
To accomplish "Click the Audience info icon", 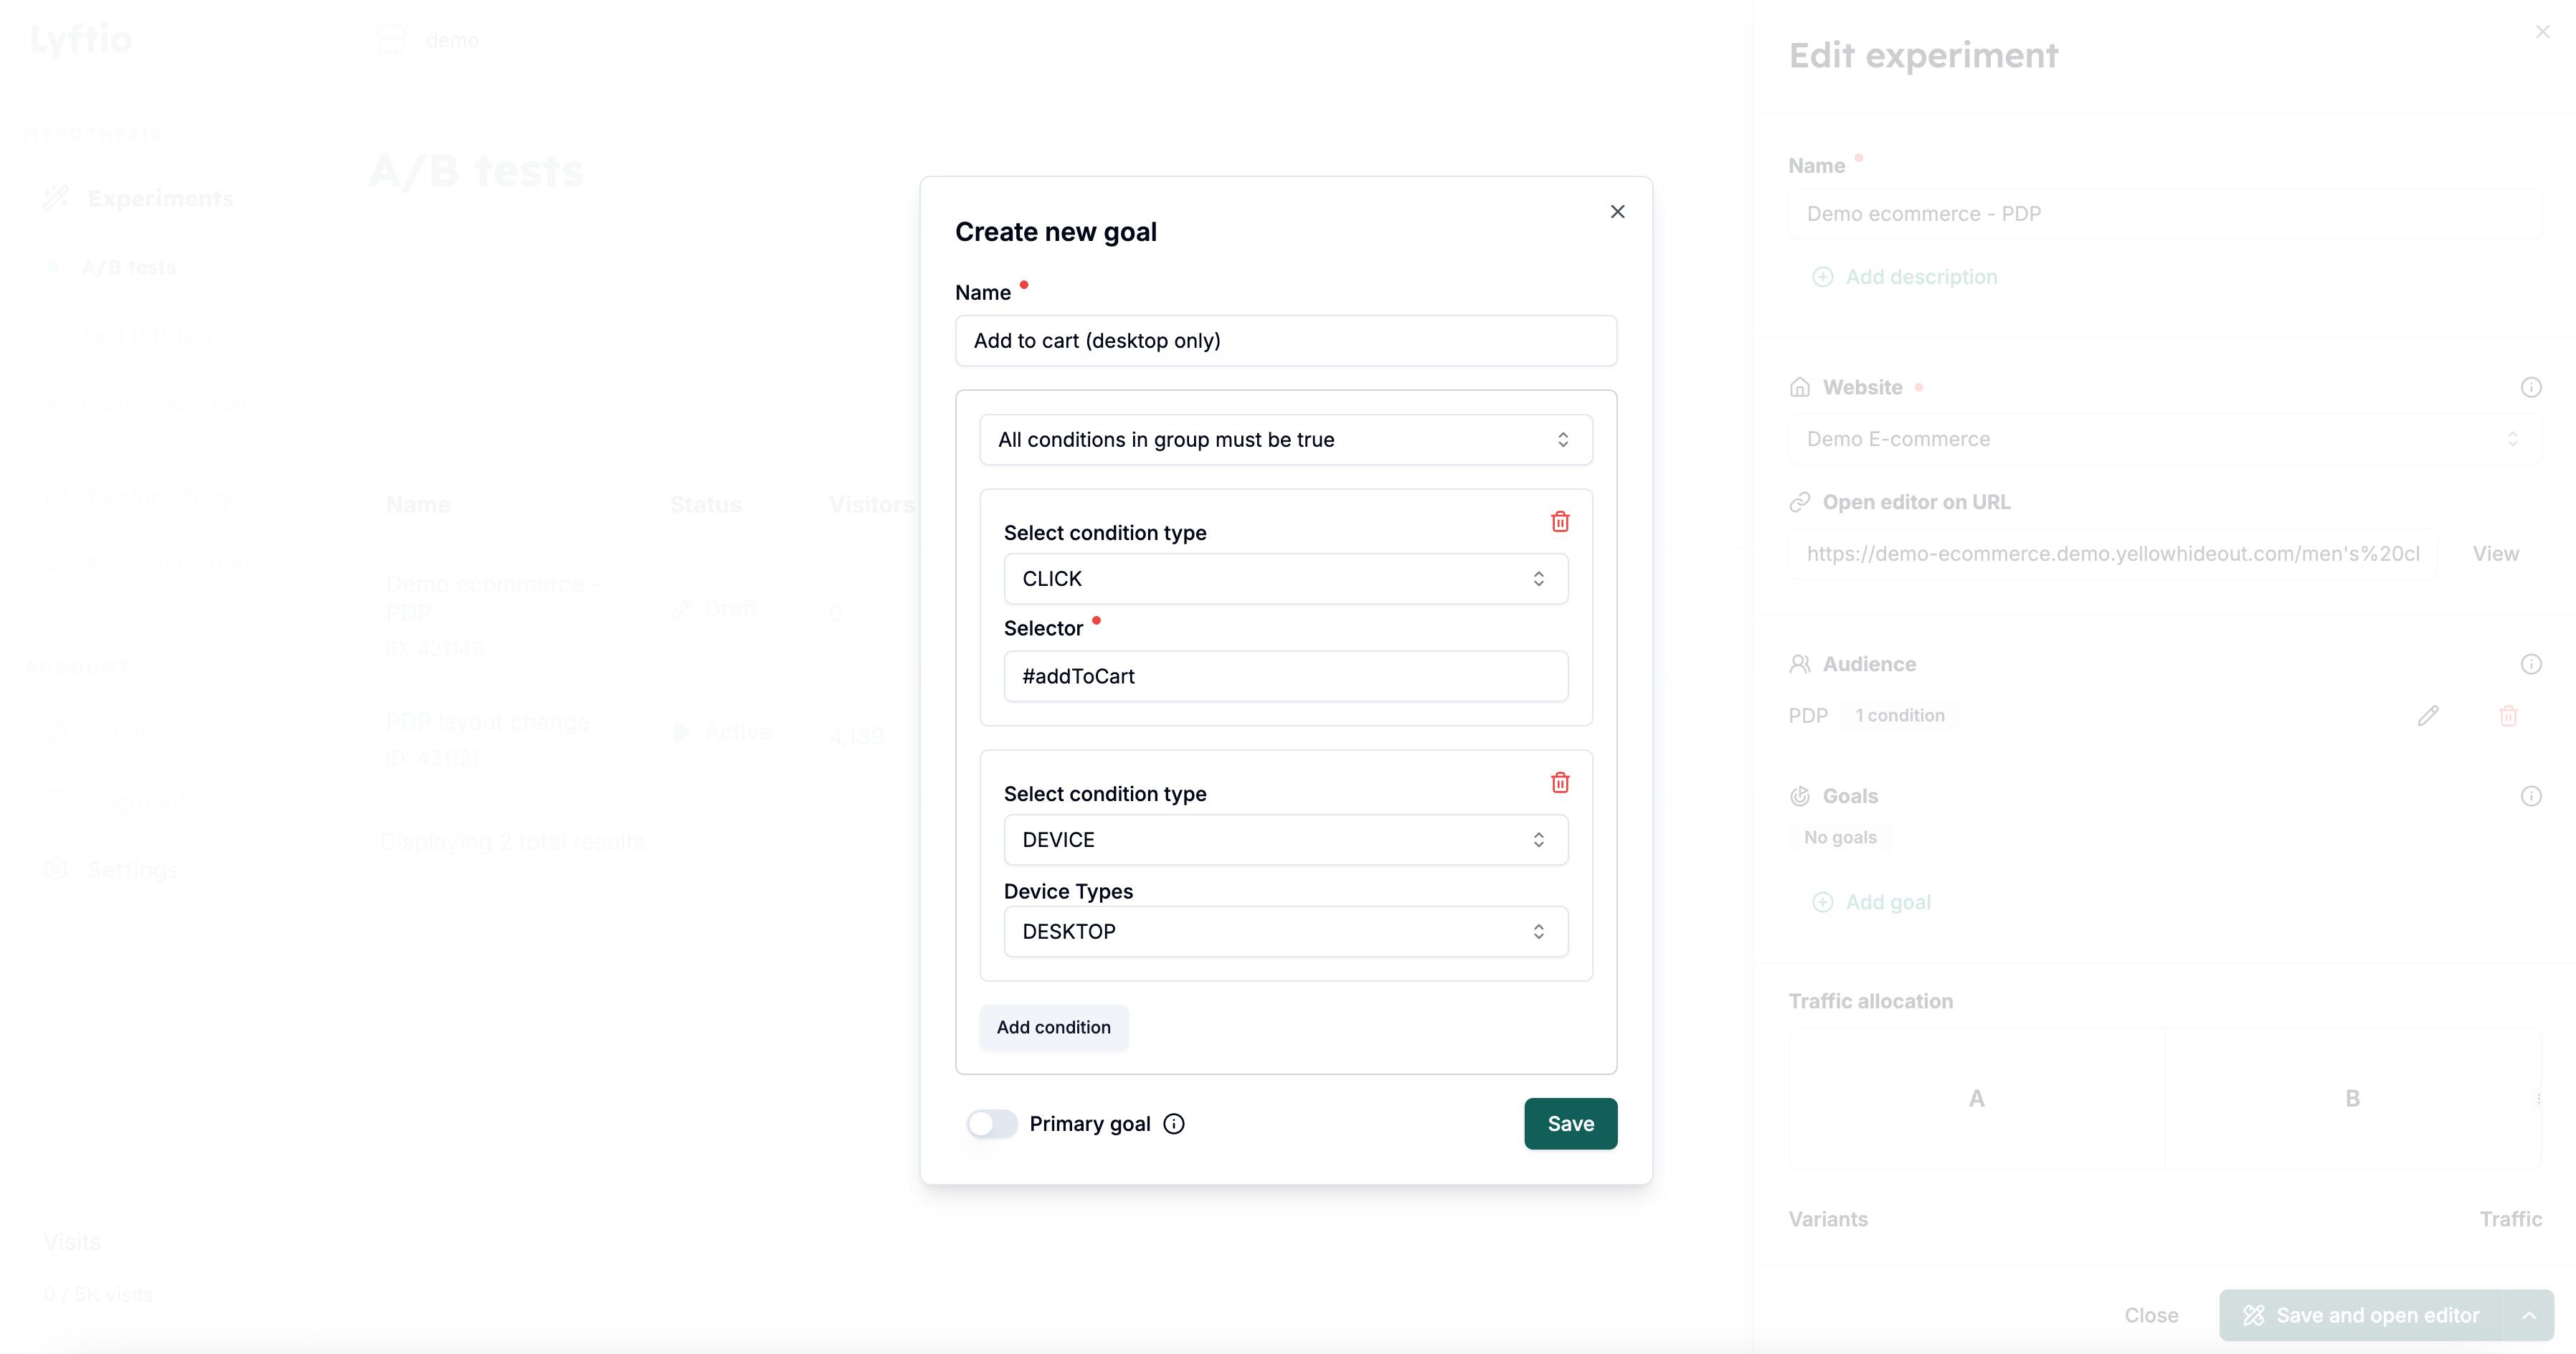I will [2530, 664].
